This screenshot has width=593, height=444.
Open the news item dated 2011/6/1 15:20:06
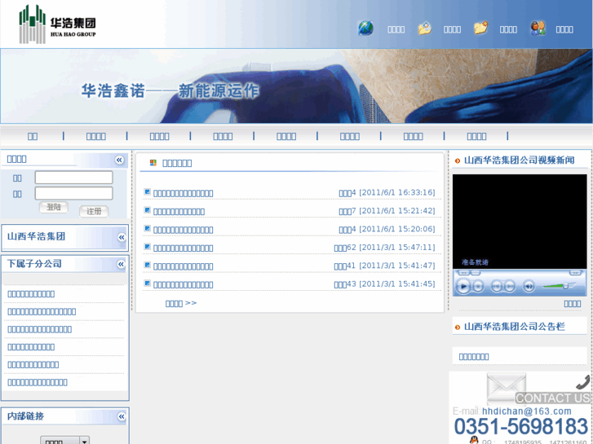[x=183, y=230]
